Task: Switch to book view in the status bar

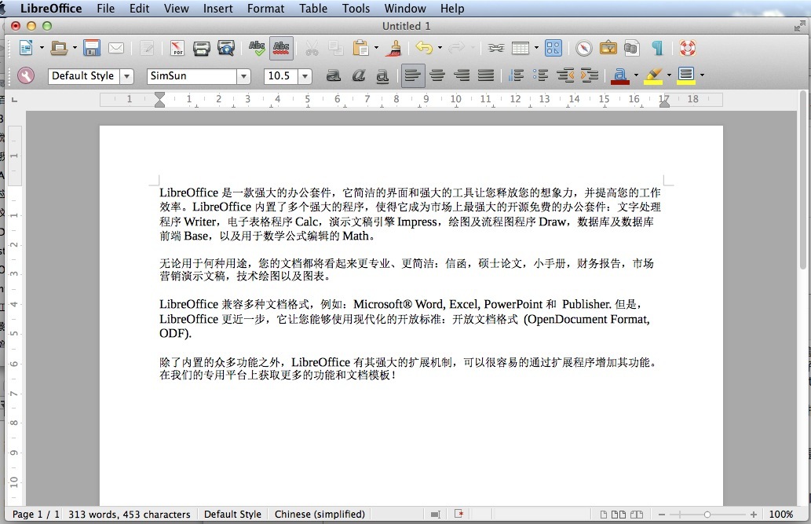Action: [637, 515]
